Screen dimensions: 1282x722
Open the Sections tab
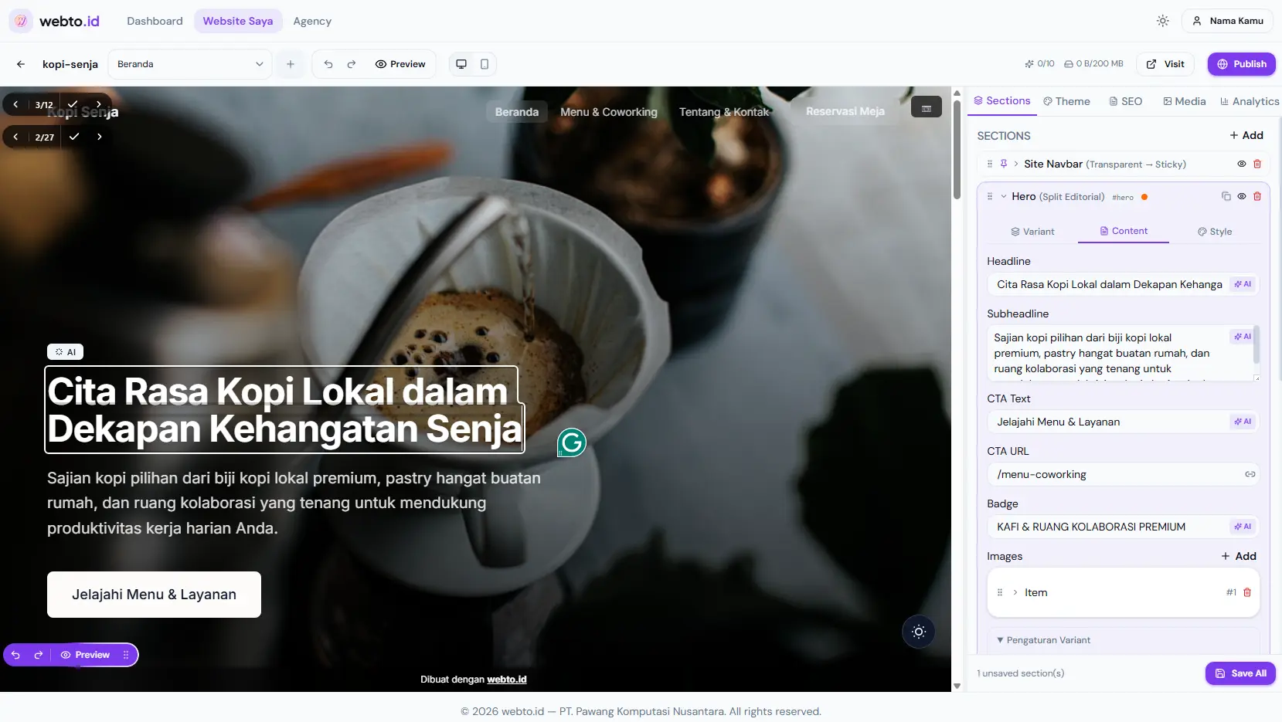pos(1002,101)
